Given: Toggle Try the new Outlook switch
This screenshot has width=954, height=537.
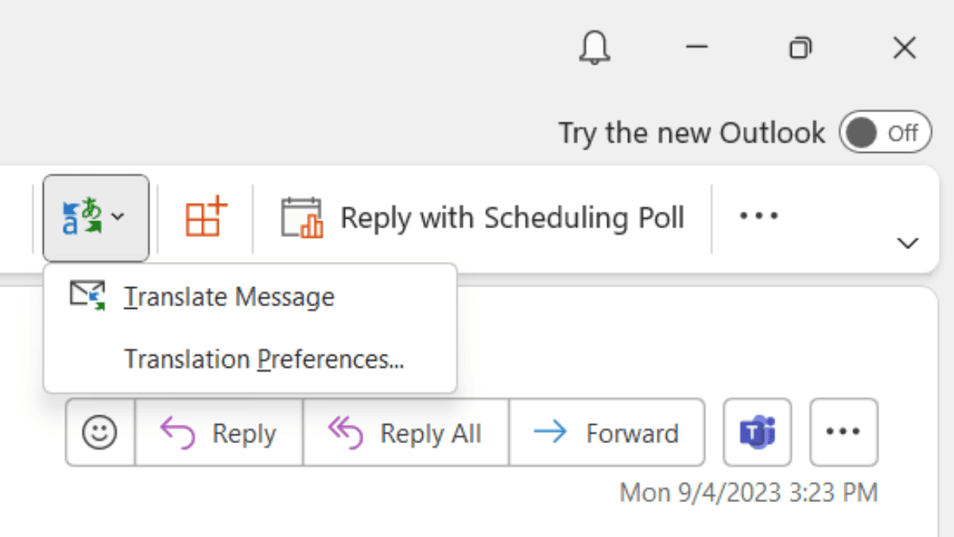Looking at the screenshot, I should pyautogui.click(x=885, y=133).
